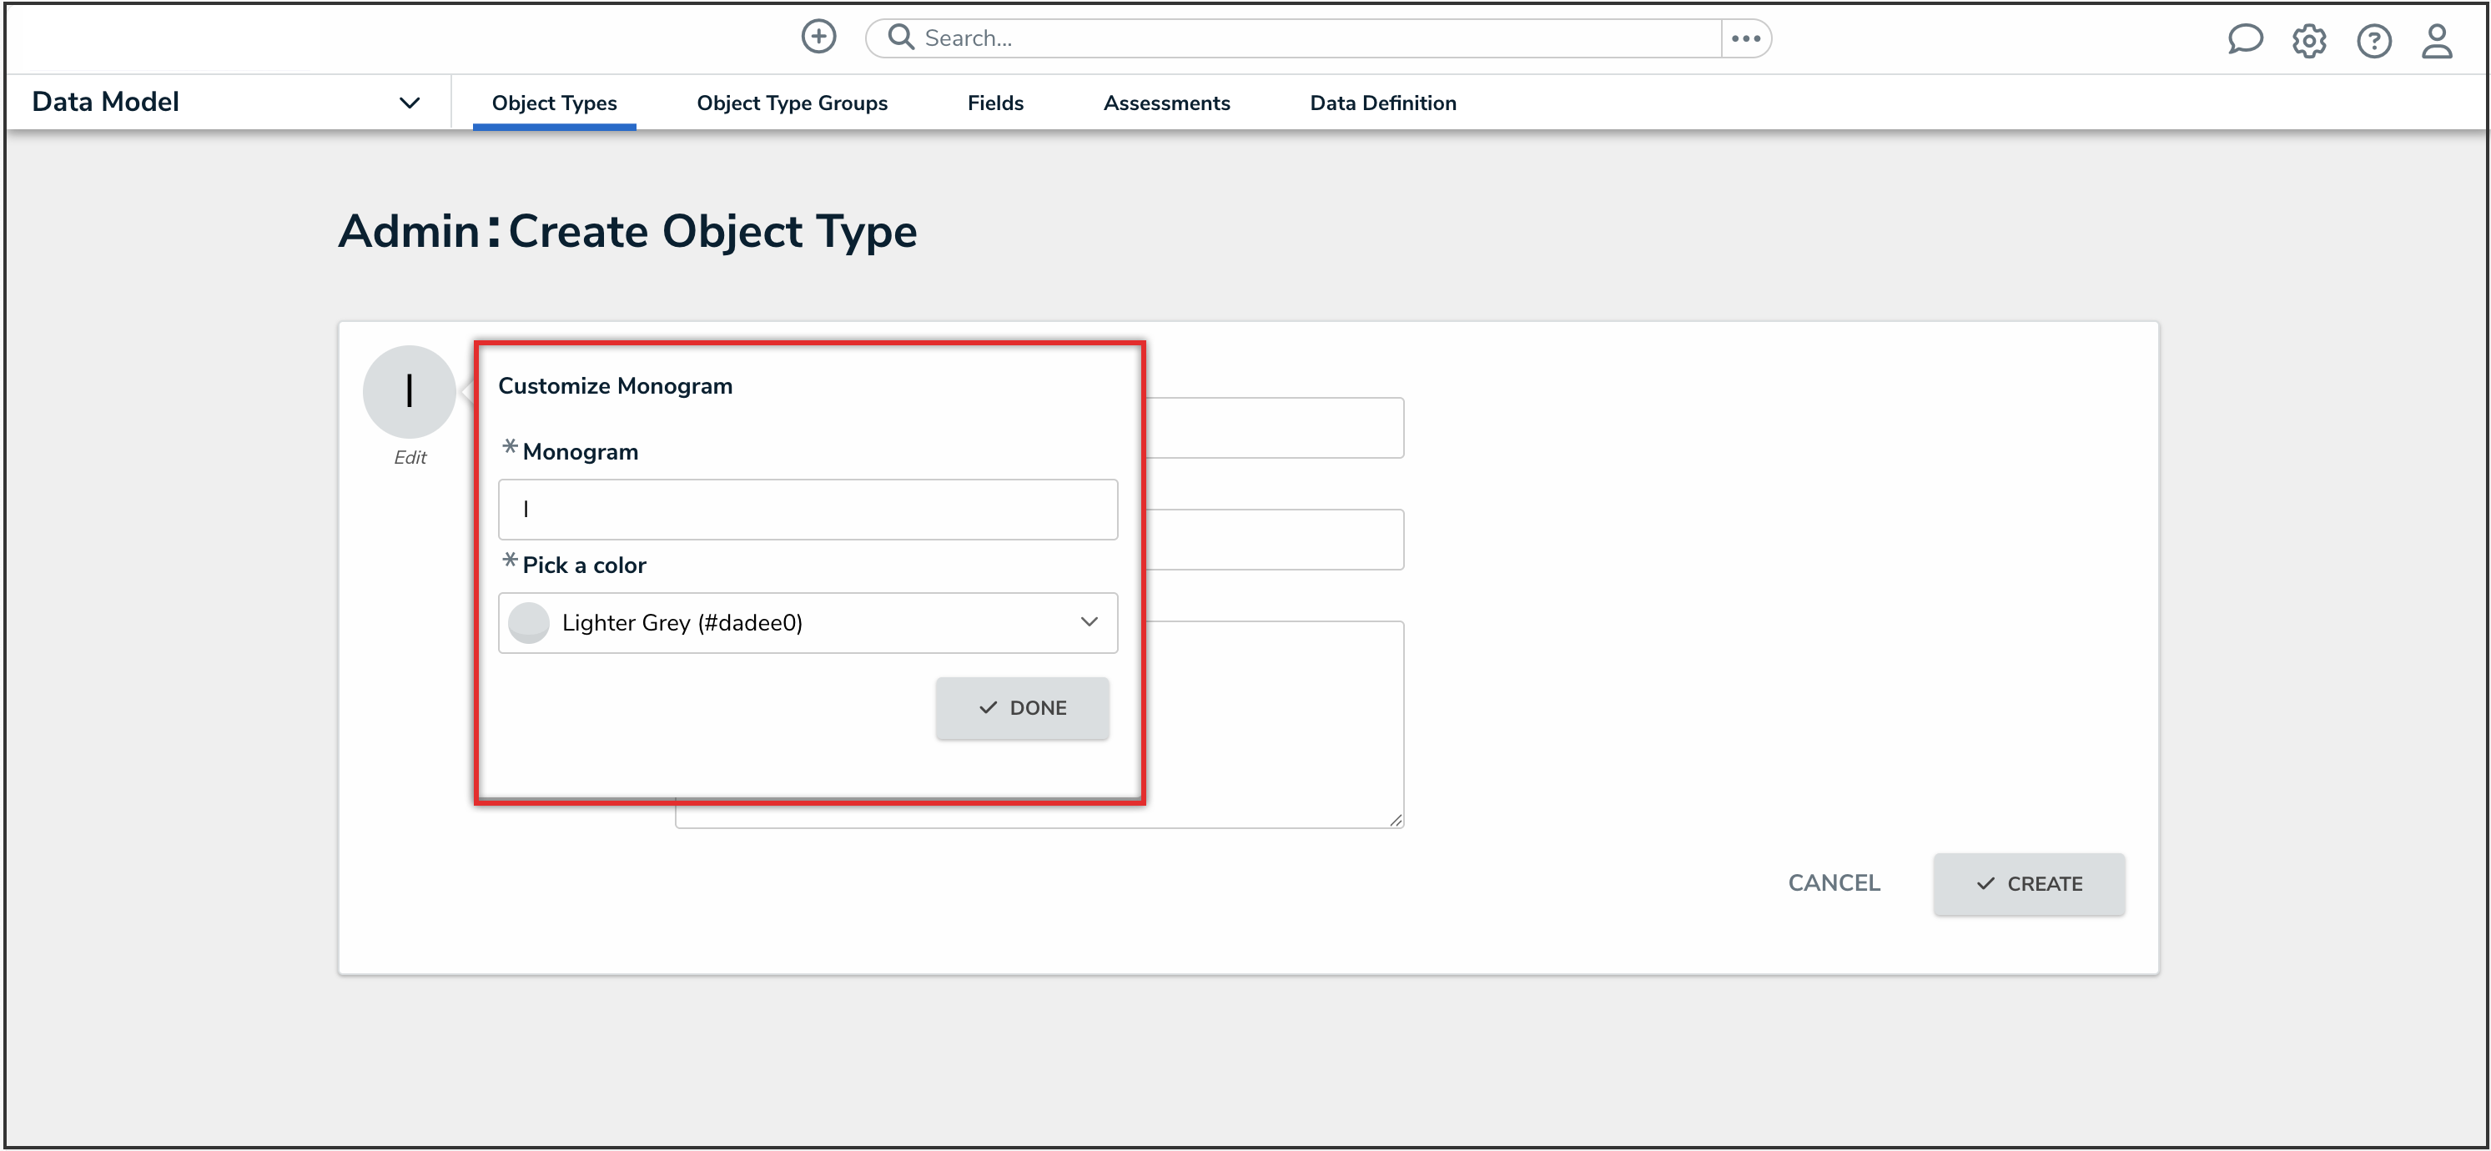Click the Monogram text field

click(808, 510)
